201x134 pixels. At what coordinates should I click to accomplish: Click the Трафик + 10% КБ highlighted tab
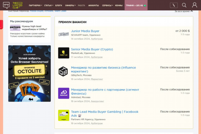tap(136, 5)
